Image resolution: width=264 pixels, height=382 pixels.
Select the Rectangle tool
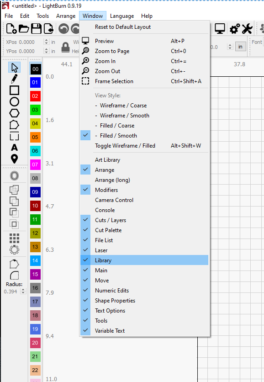pos(14,90)
